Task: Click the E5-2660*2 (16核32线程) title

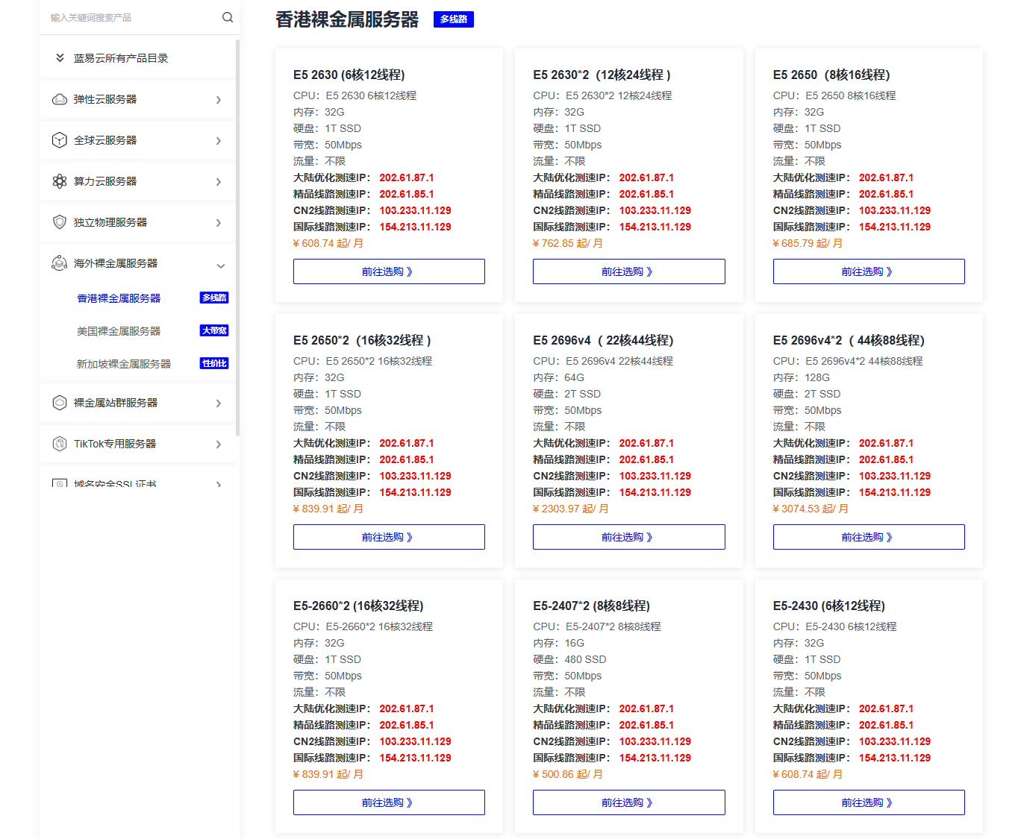Action: 358,606
